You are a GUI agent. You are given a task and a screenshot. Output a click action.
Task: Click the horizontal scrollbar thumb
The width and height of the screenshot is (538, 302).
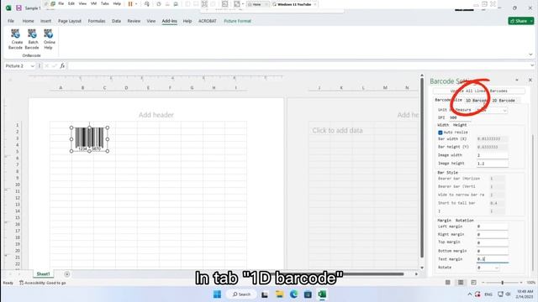click(x=338, y=274)
